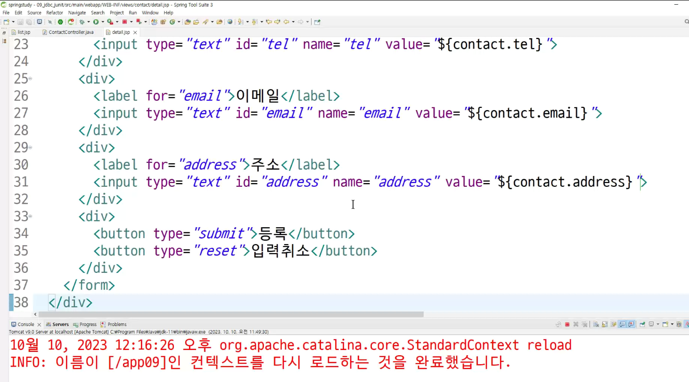Open the Run menu
This screenshot has width=689, height=382.
pos(133,13)
